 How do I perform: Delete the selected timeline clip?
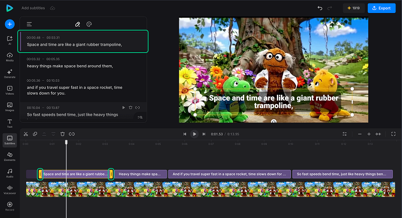point(62,134)
